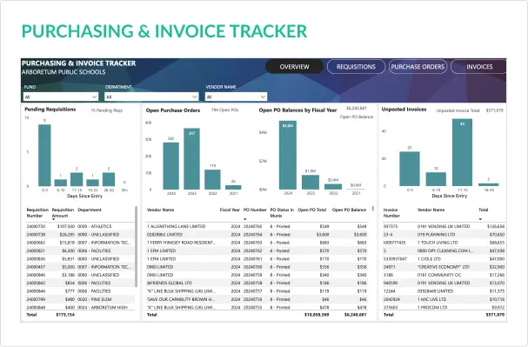Click the '$3,600' Open PO Total cell
The width and height of the screenshot is (528, 347).
(323, 235)
